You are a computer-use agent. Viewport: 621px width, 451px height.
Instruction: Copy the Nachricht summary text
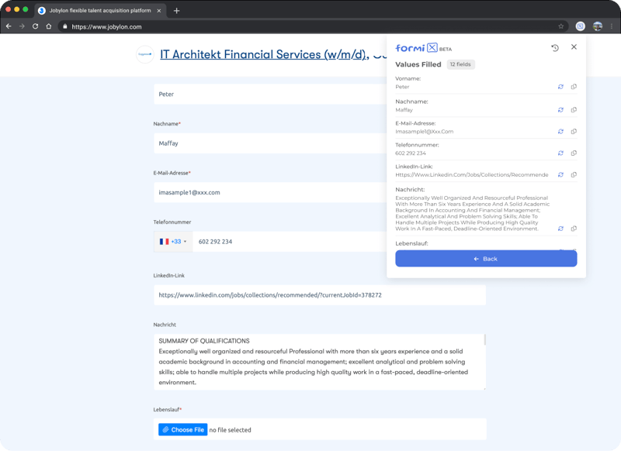574,229
